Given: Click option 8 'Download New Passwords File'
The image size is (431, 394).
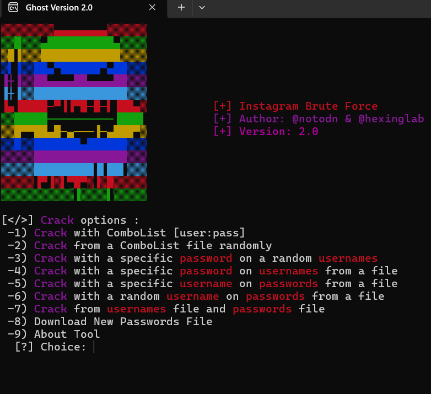Looking at the screenshot, I should [110, 321].
